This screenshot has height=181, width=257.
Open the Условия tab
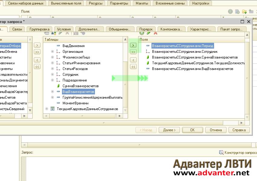pos(64,29)
